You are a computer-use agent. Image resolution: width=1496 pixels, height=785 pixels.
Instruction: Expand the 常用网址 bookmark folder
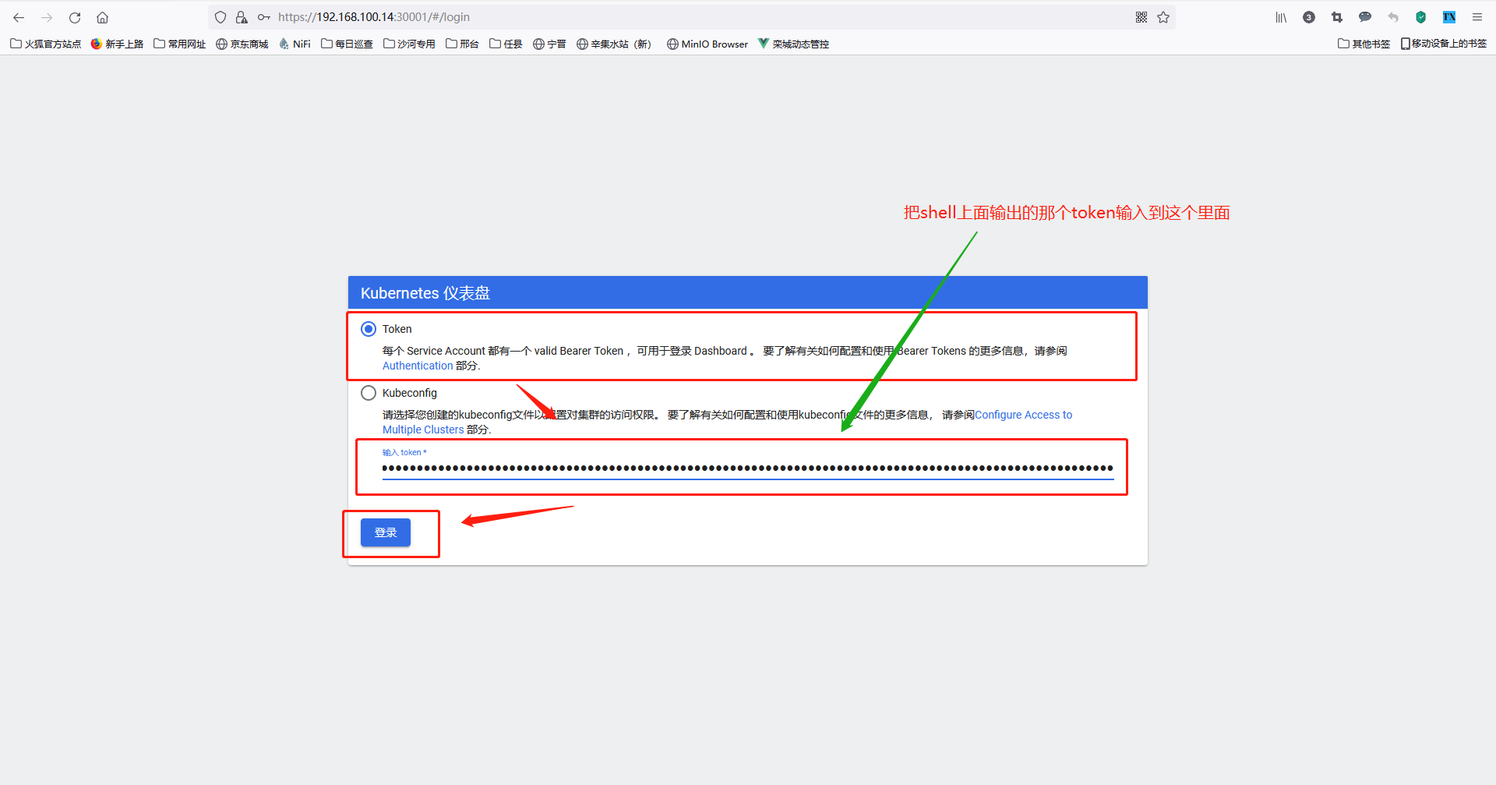coord(180,44)
